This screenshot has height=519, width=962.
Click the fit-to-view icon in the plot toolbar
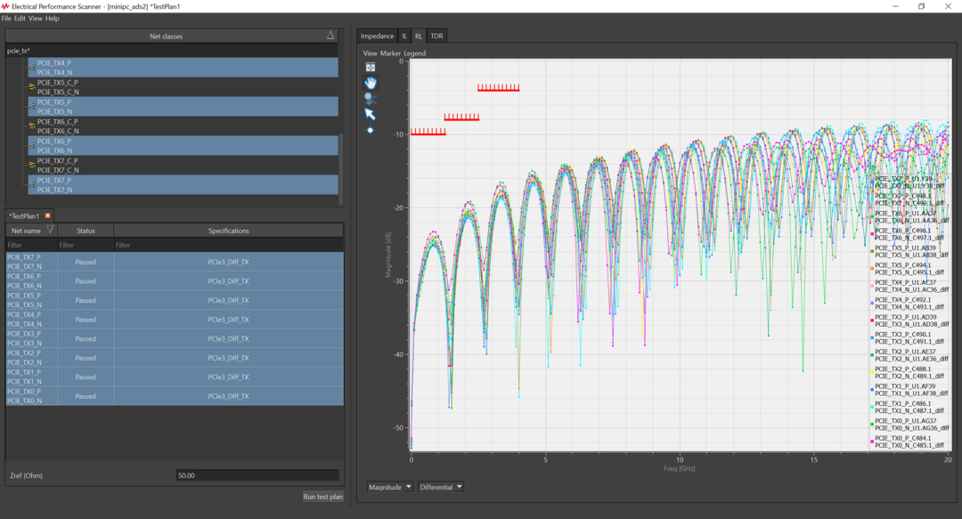click(371, 68)
